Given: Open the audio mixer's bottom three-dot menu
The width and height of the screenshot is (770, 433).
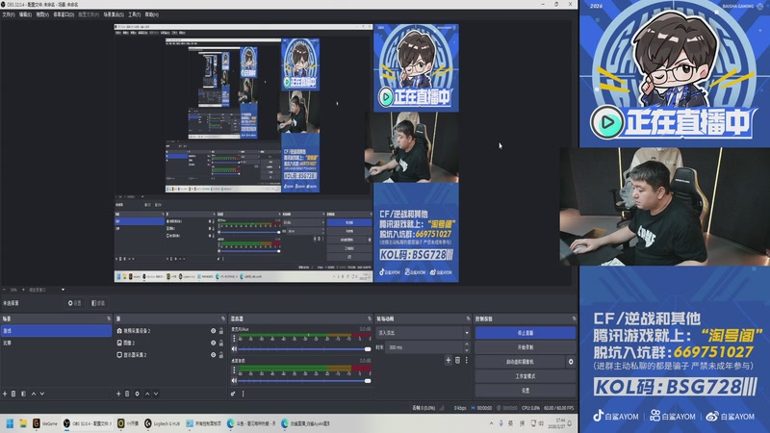Looking at the screenshot, I should click(244, 394).
